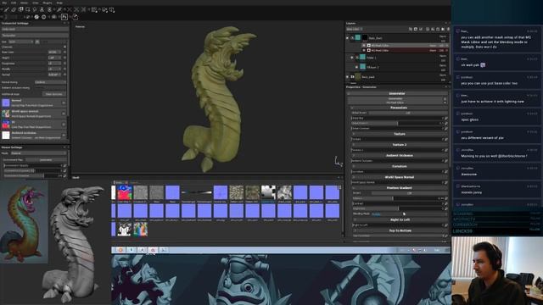Adjust the Position Gradient contrast slider

tap(398, 203)
